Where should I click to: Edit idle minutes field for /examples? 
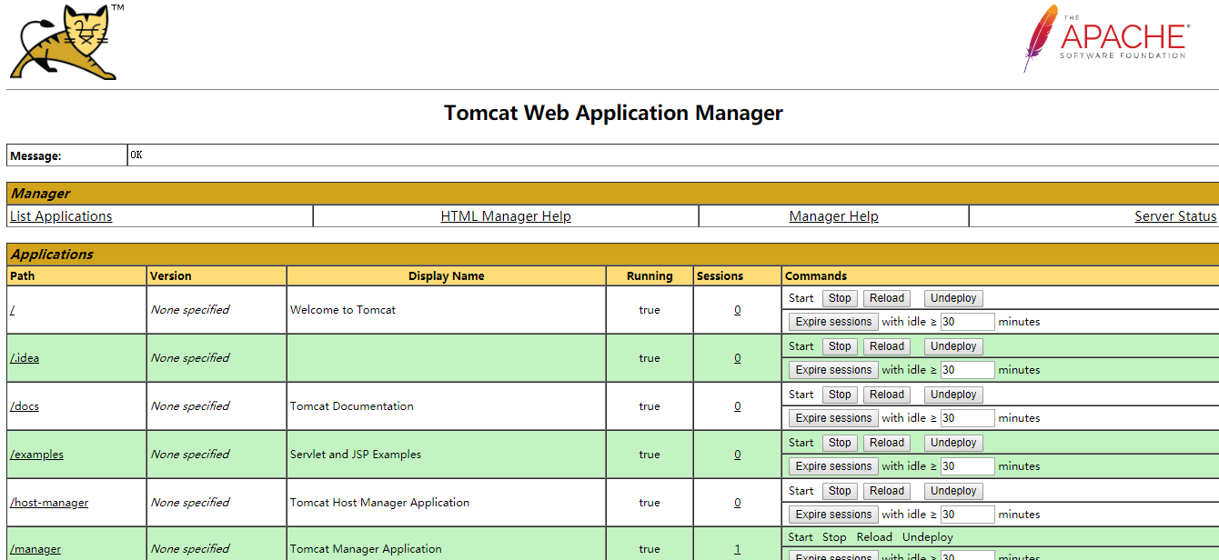tap(967, 466)
